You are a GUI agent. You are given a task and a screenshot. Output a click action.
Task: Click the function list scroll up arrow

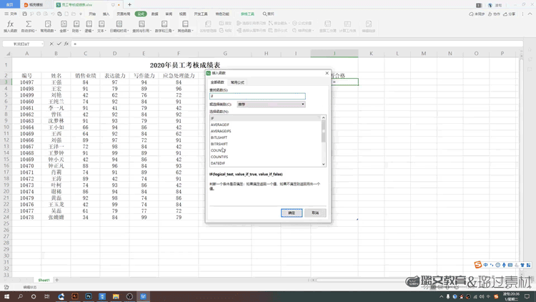point(323,117)
